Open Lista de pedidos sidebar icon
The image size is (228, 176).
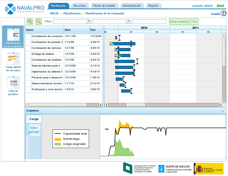pyautogui.click(x=13, y=86)
